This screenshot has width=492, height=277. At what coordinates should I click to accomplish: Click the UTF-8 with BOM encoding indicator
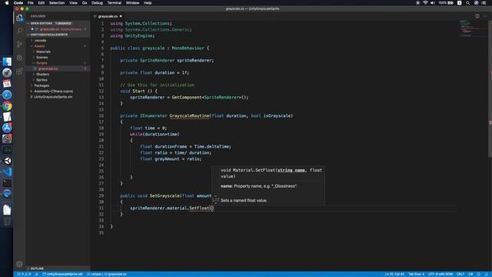(440, 274)
